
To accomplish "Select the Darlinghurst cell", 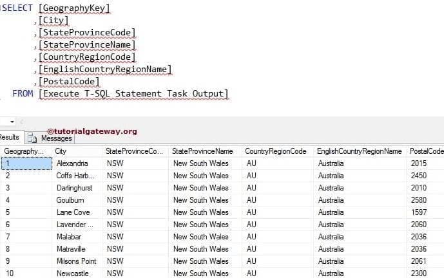I will point(77,188).
